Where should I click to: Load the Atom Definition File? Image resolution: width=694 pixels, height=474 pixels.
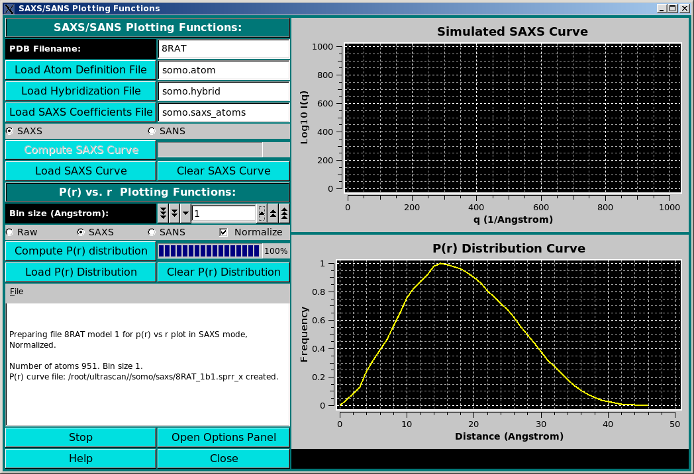[x=80, y=69]
